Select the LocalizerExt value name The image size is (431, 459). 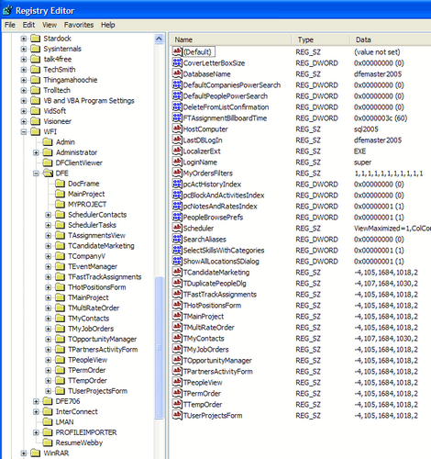[x=202, y=151]
